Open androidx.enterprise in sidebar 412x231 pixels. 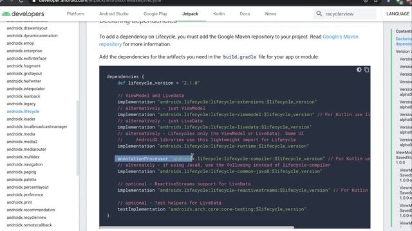pyautogui.click(x=24, y=51)
